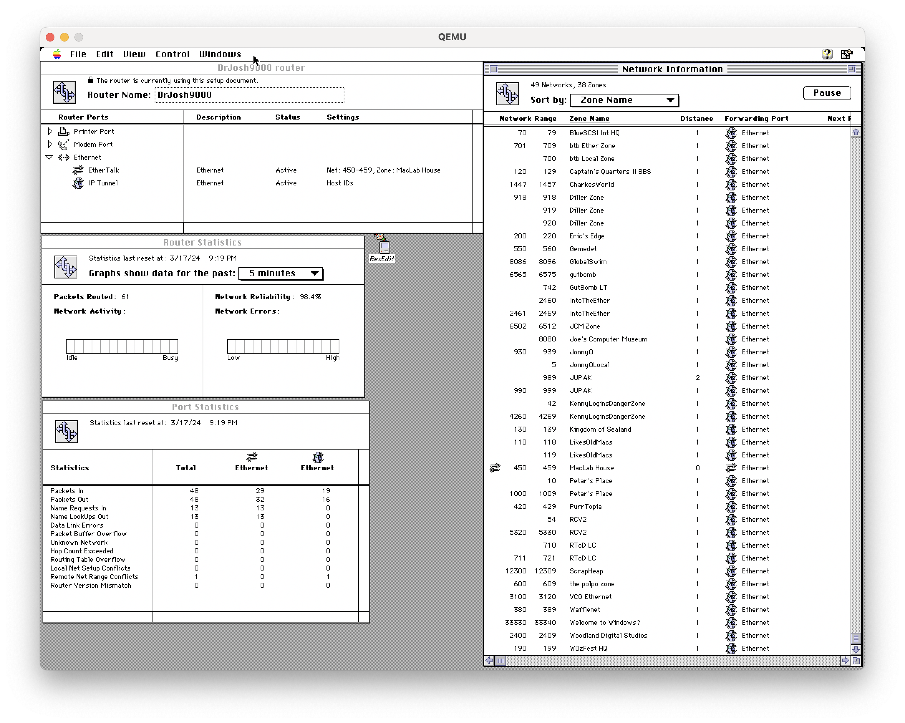Click the router icon in DrJosh9000 router window
Image resolution: width=905 pixels, height=723 pixels.
pyautogui.click(x=64, y=92)
